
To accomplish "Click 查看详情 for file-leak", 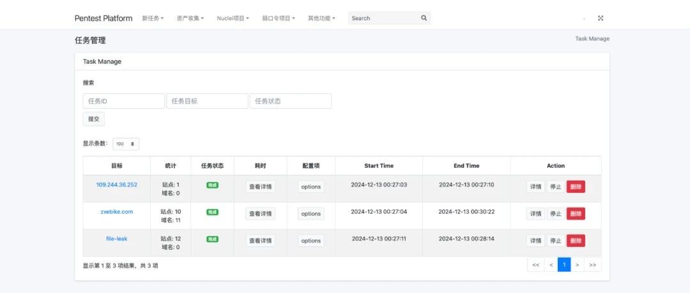I will [261, 241].
